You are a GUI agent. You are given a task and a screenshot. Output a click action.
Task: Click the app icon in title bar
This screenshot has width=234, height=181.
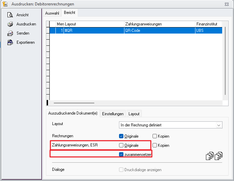pos(5,4)
